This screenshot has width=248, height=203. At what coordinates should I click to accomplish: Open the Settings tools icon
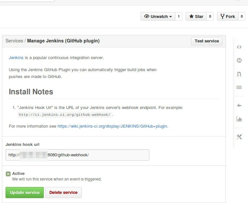[239, 137]
